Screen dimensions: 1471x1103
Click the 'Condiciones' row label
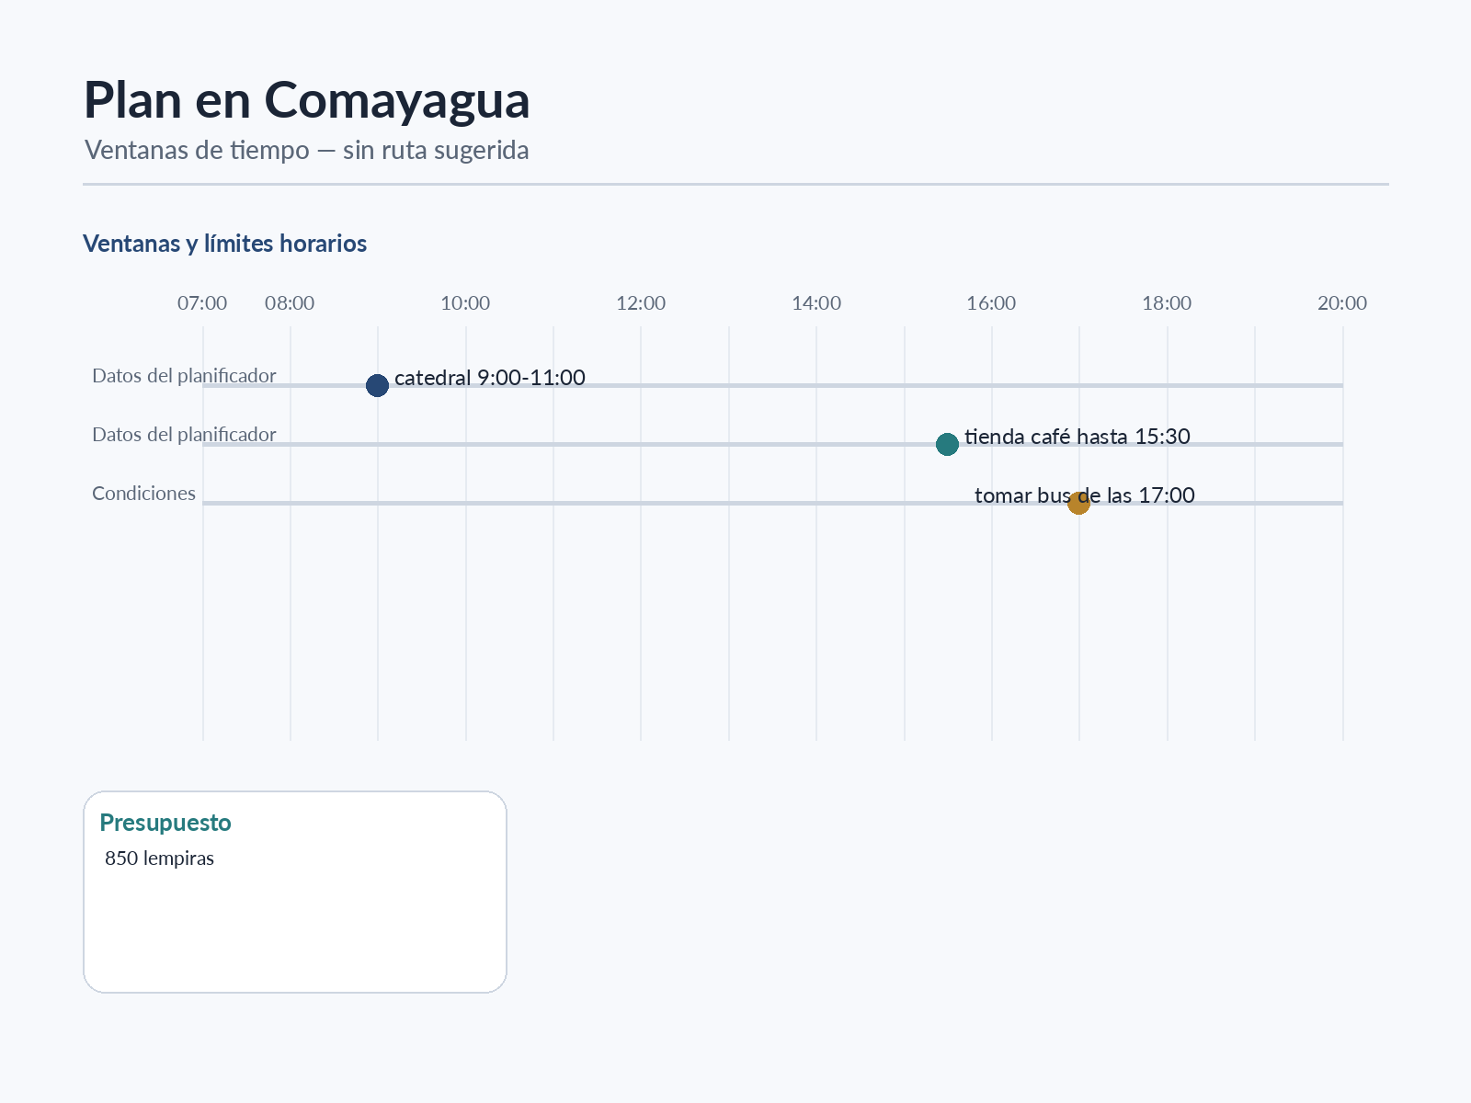tap(143, 494)
